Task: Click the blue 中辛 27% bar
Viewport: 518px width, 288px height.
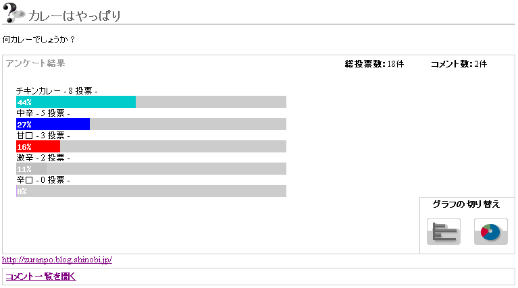Action: [53, 124]
